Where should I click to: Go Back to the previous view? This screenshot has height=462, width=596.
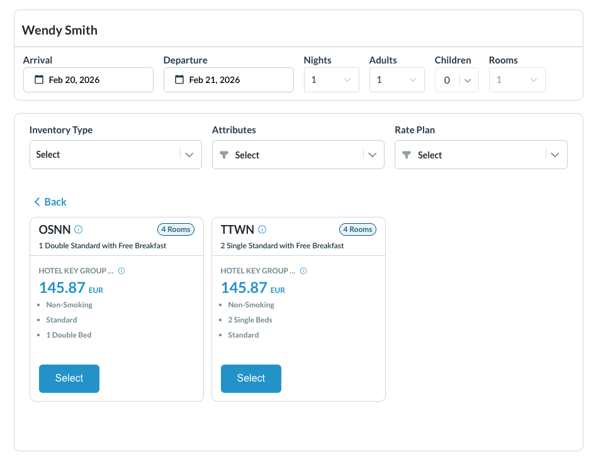[50, 202]
